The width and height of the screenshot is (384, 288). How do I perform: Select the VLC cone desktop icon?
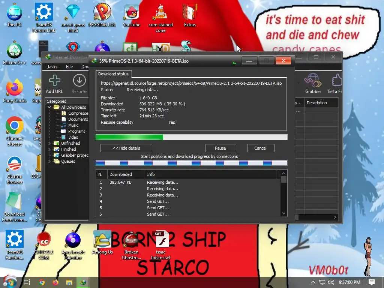pos(160,12)
